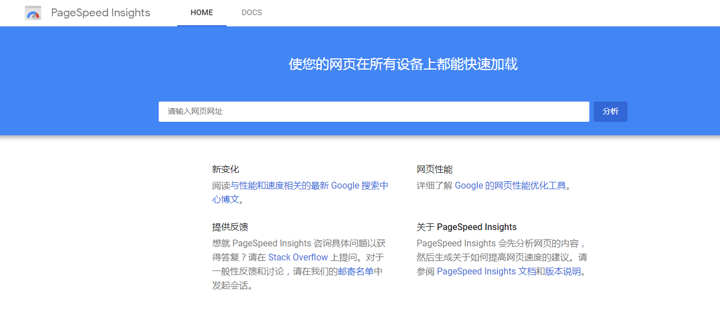
Task: Follow the Stack Overflow link
Action: (298, 258)
